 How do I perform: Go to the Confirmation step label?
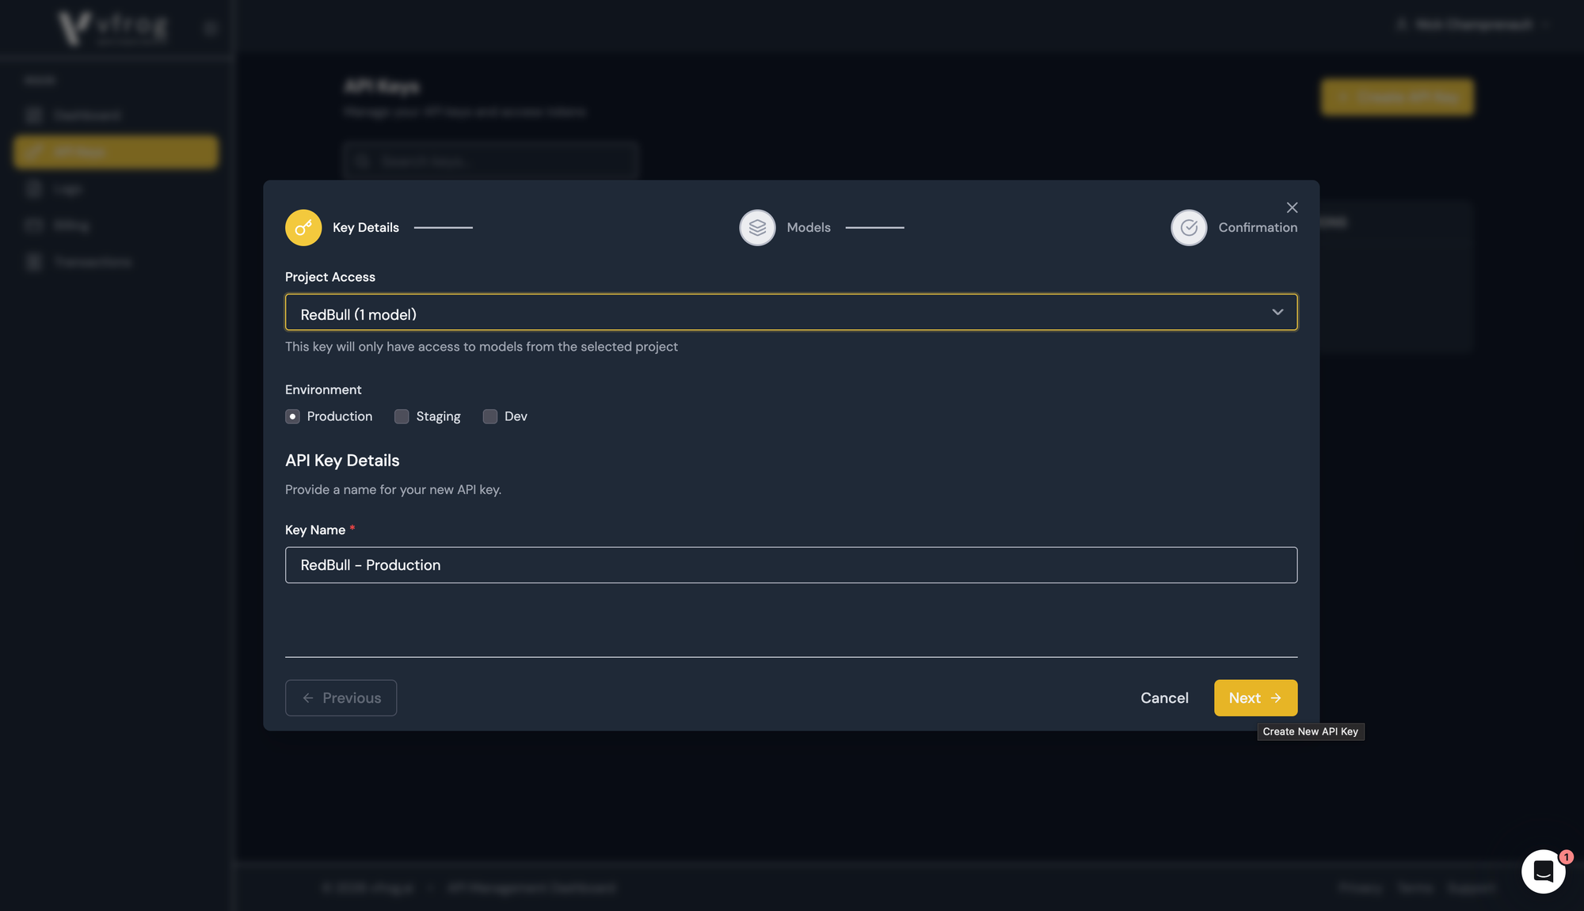click(x=1257, y=228)
